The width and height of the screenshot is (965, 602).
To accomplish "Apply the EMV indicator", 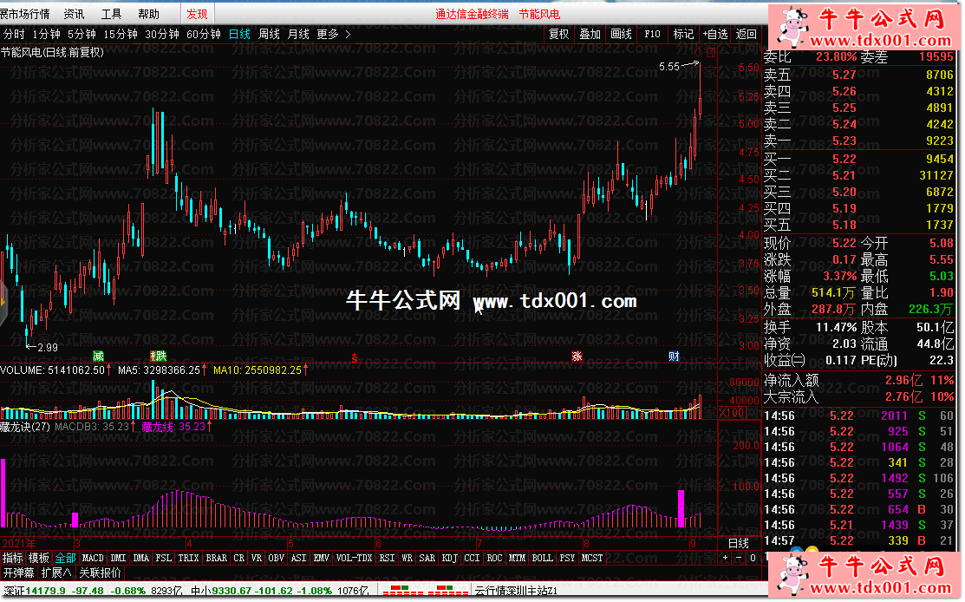I will click(322, 559).
